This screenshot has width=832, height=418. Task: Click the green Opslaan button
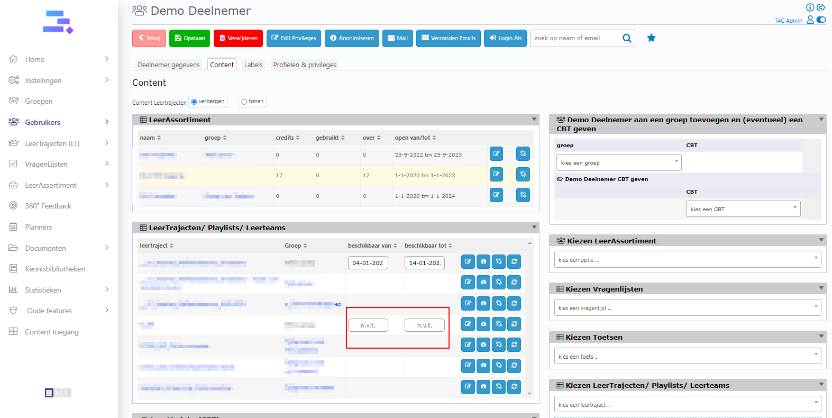[189, 38]
